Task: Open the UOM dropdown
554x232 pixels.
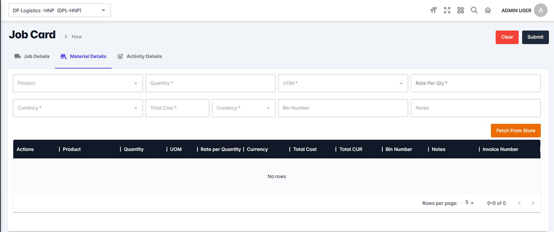Action: (342, 83)
